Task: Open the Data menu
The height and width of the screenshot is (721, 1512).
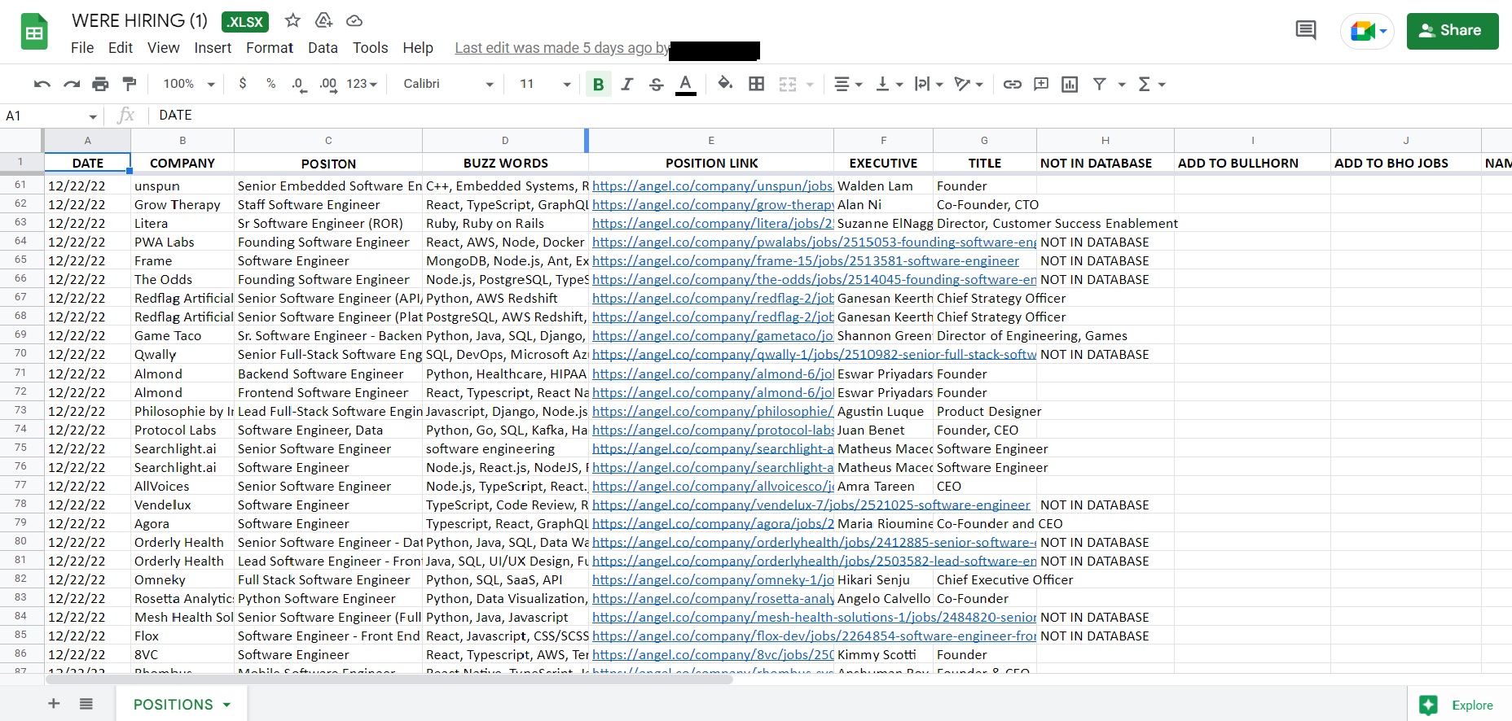Action: (x=323, y=48)
